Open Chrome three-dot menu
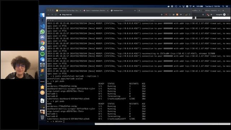The height and width of the screenshot is (130, 231). pos(190,14)
